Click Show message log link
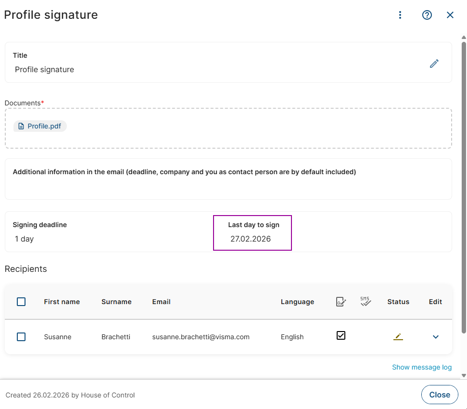This screenshot has height=409, width=467. click(x=421, y=367)
